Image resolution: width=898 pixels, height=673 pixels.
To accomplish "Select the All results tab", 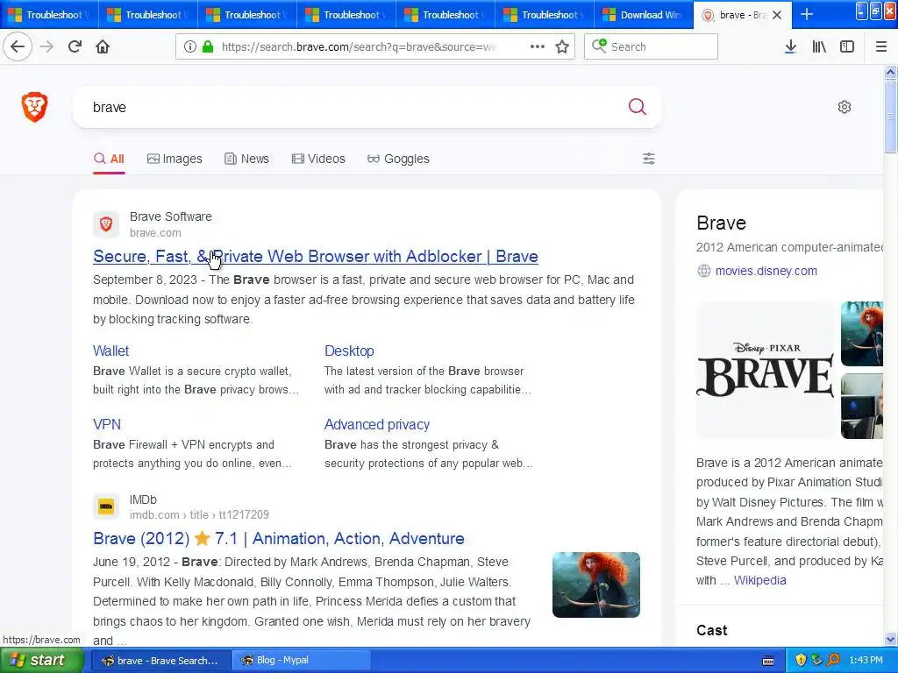I will pyautogui.click(x=109, y=159).
